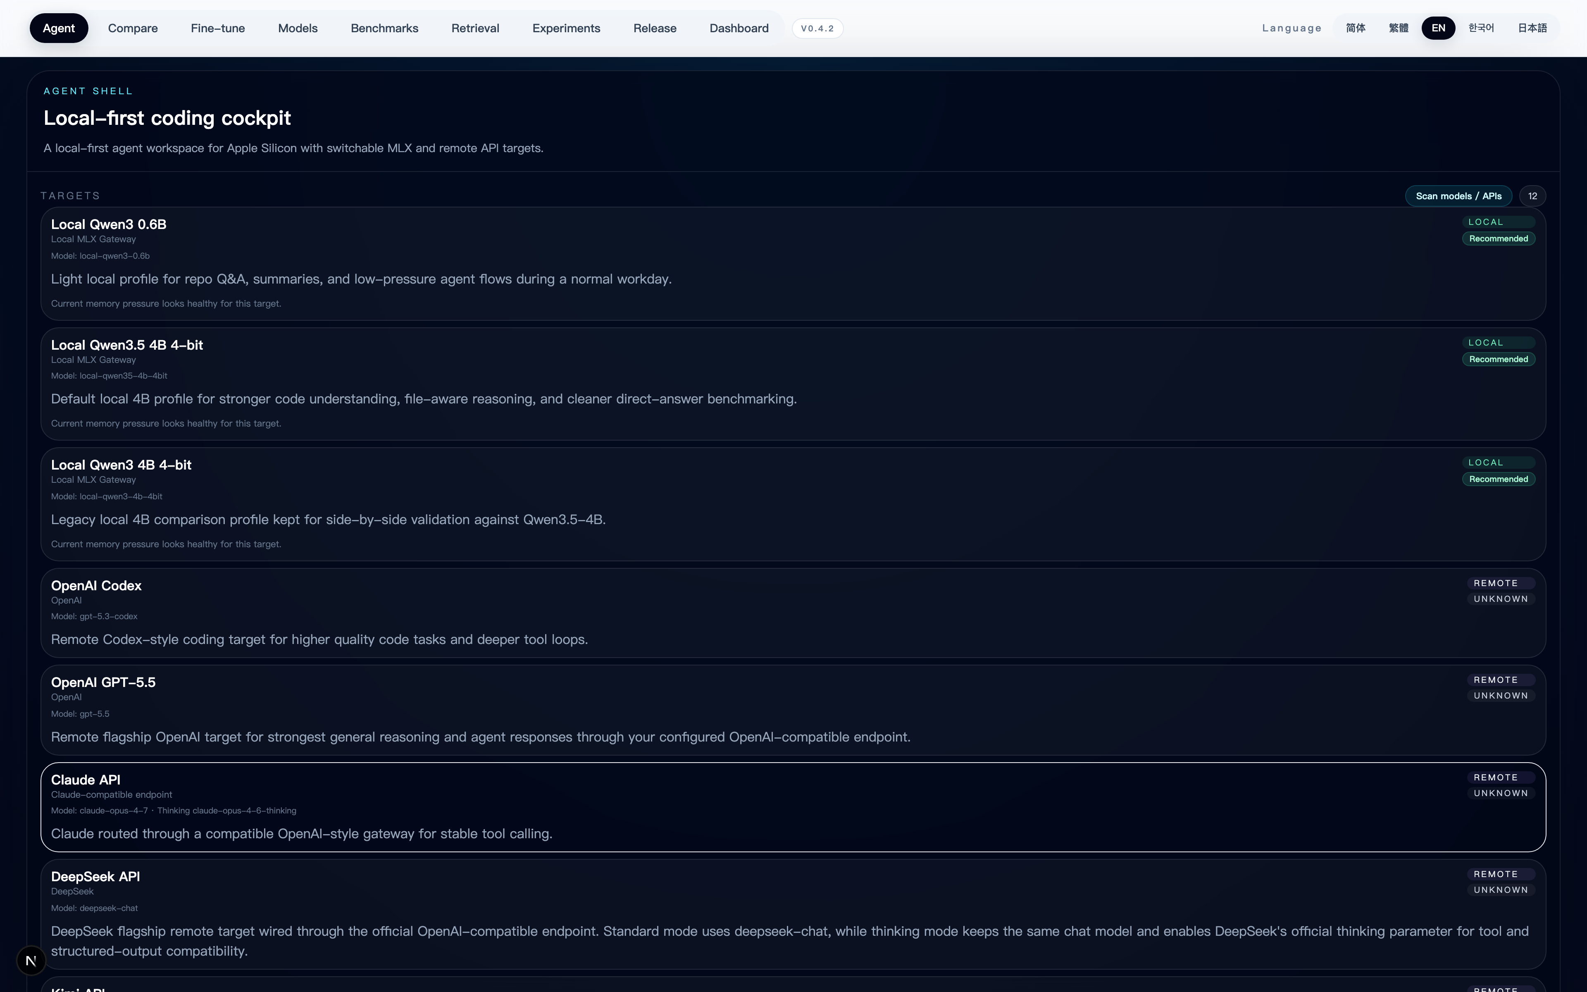This screenshot has height=992, width=1587.
Task: Click 'Model: local-qwen3-0.6b' text
Action: 100,256
